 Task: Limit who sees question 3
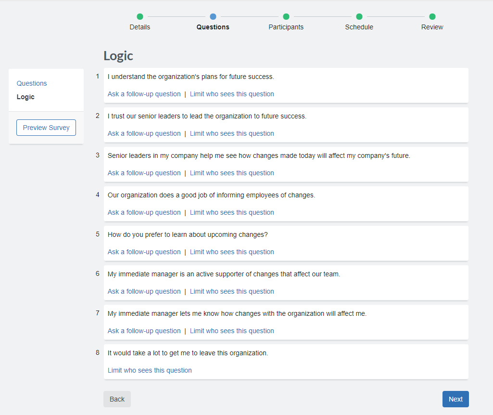(232, 172)
